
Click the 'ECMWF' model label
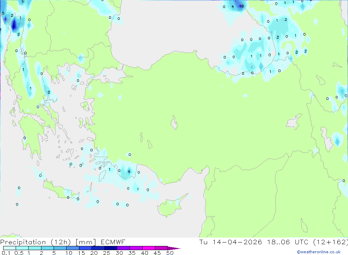point(113,242)
